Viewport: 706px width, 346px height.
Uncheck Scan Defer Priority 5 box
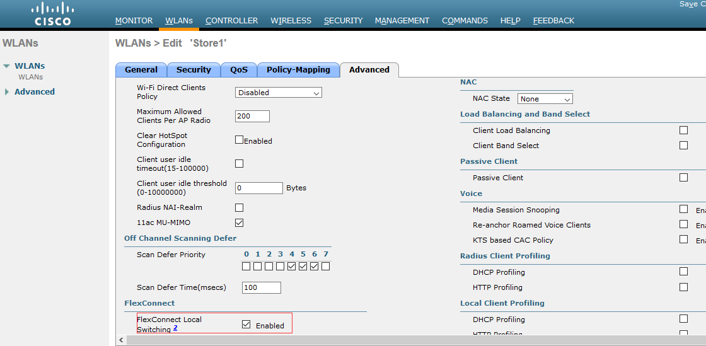click(x=303, y=267)
